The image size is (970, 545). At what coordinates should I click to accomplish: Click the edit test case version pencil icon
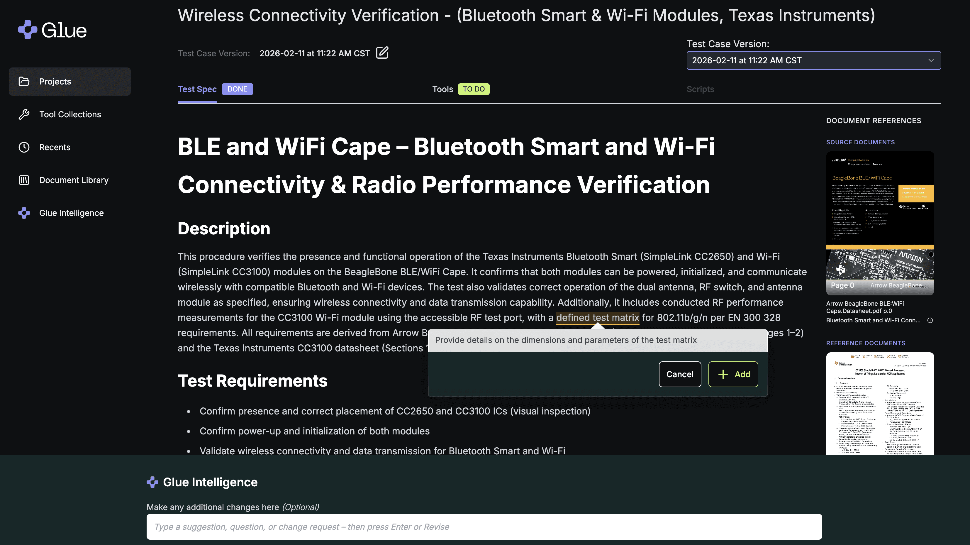382,53
